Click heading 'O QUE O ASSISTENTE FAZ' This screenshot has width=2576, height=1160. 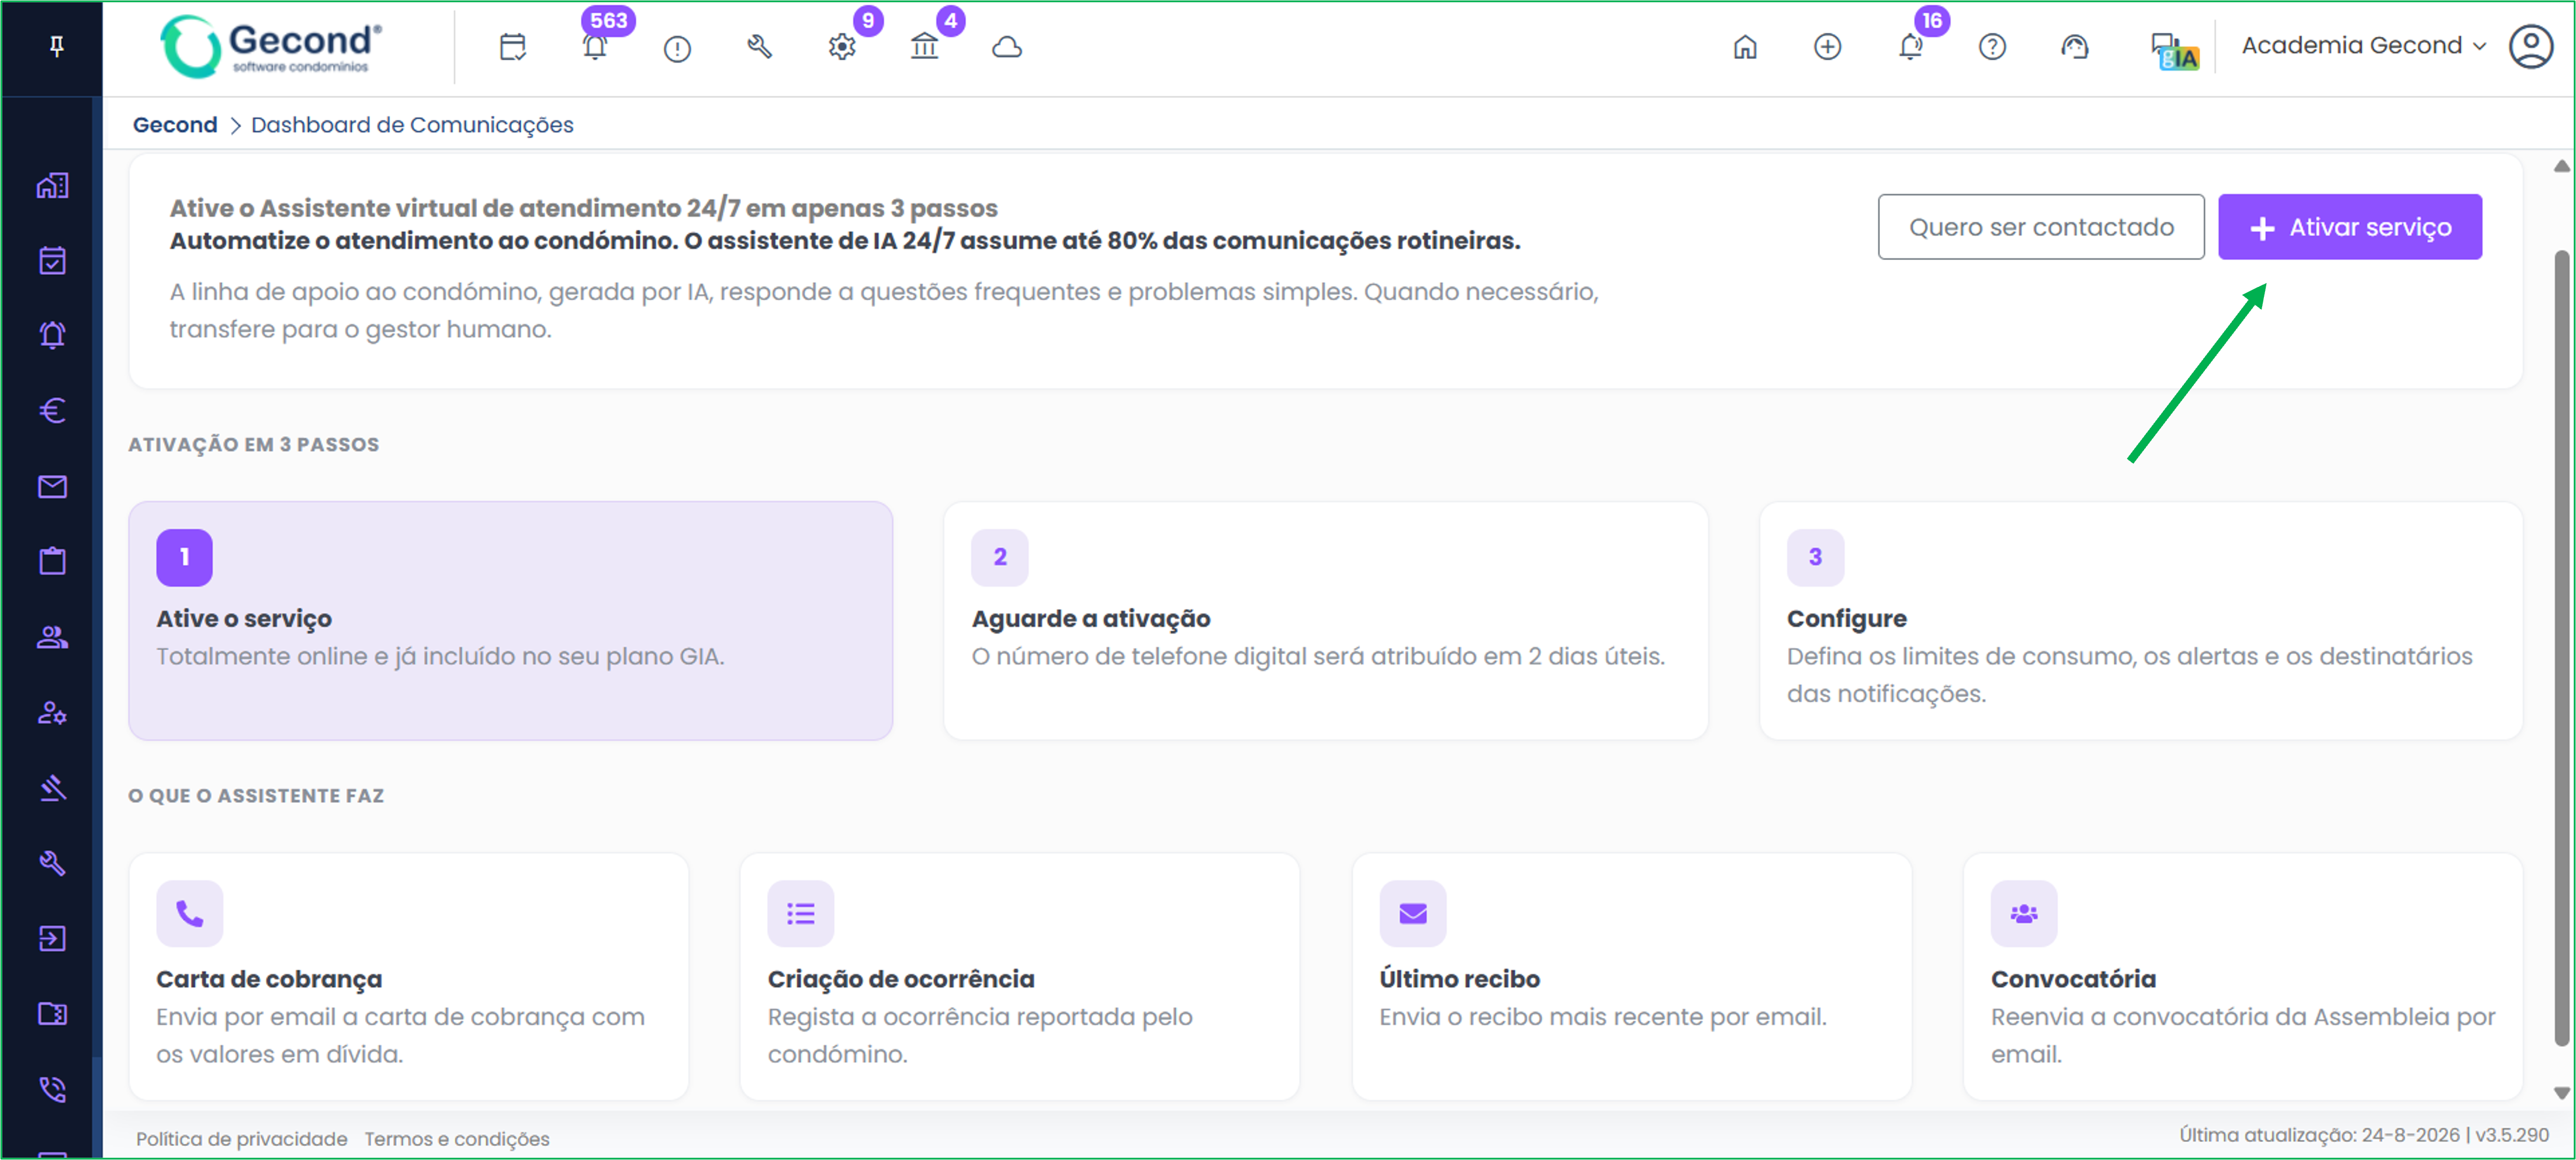tap(256, 795)
